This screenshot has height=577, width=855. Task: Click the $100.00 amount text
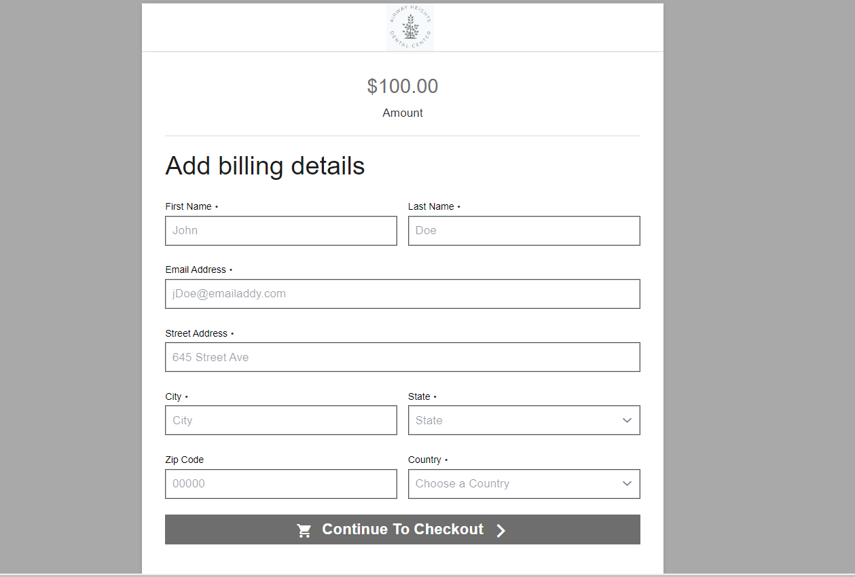(403, 86)
